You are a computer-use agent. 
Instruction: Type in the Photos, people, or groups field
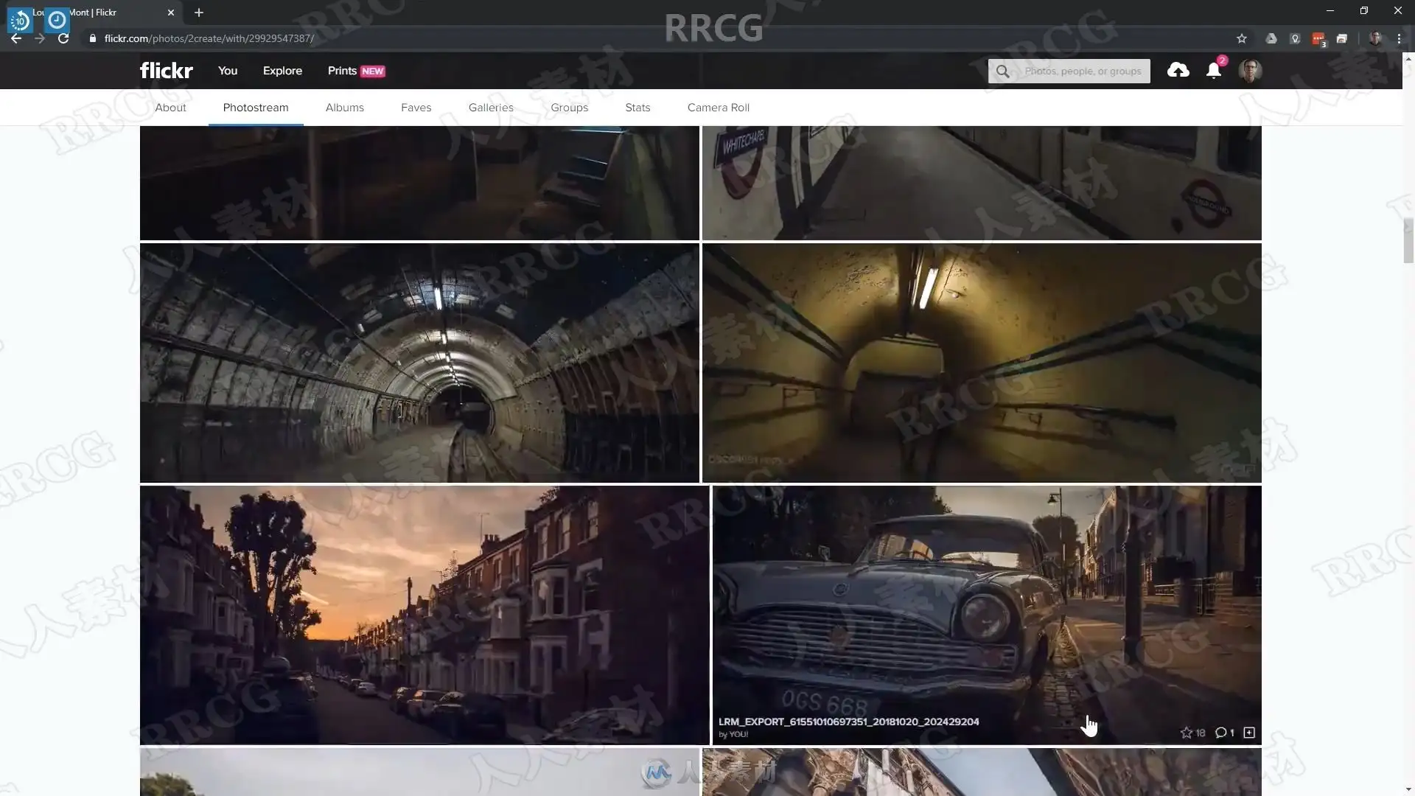pyautogui.click(x=1082, y=71)
